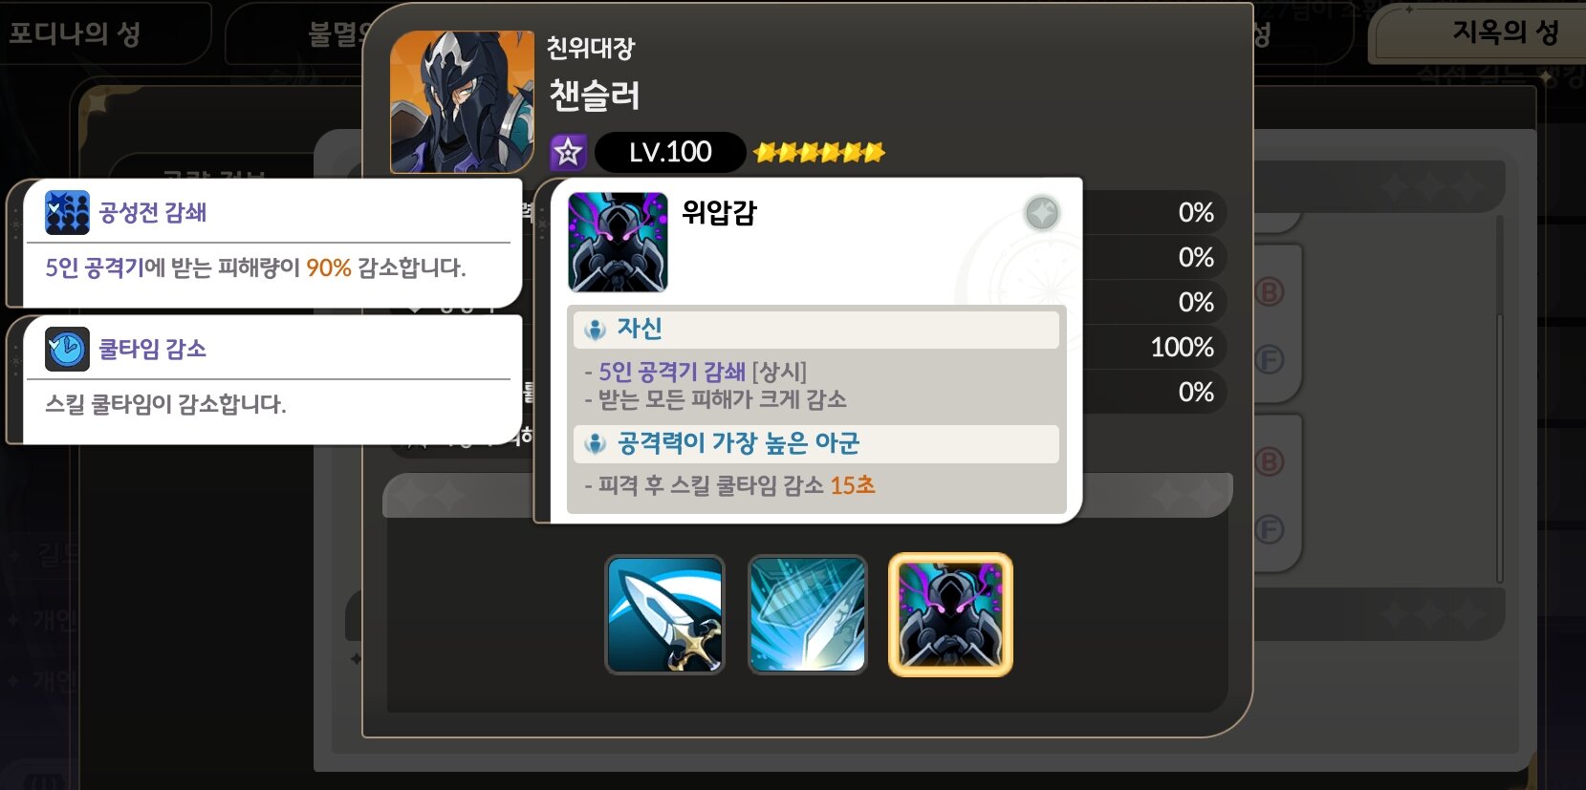This screenshot has height=790, width=1586.
Task: Toggle the round gem button beside 위압감
Action: tap(1042, 213)
